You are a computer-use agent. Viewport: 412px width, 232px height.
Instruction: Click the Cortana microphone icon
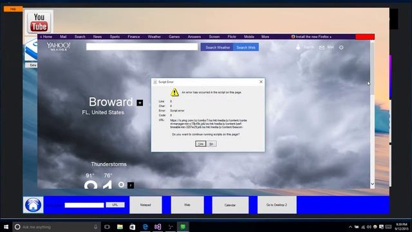(x=96, y=227)
